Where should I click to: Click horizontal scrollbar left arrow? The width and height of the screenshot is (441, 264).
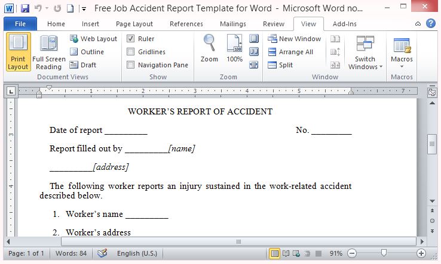[8, 241]
